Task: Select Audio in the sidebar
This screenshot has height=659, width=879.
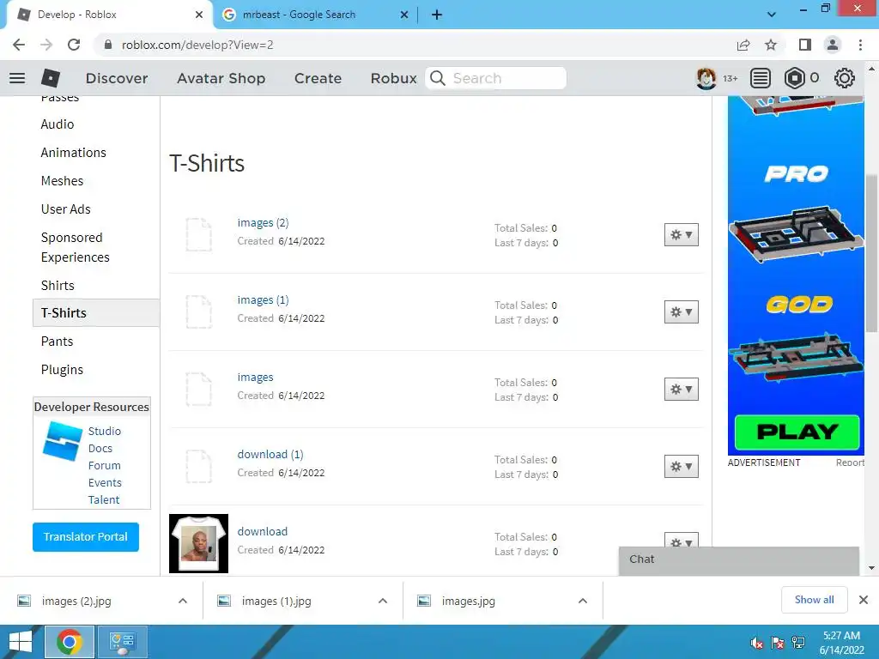Action: (x=58, y=124)
